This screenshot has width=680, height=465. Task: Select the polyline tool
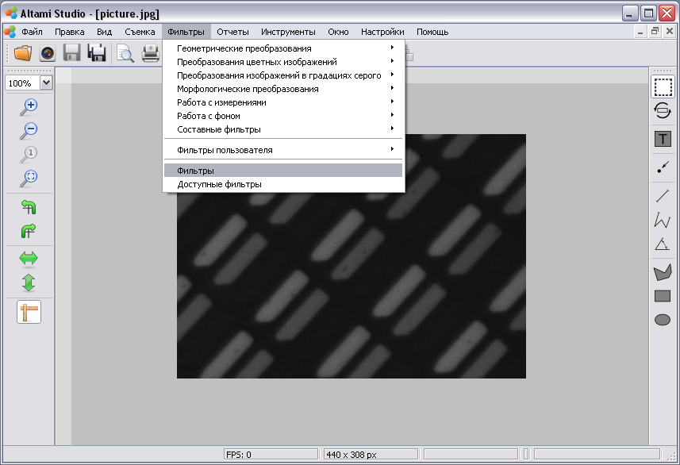click(663, 220)
